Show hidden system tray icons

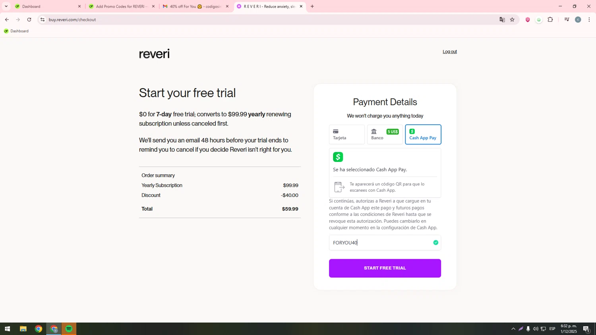[513, 329]
